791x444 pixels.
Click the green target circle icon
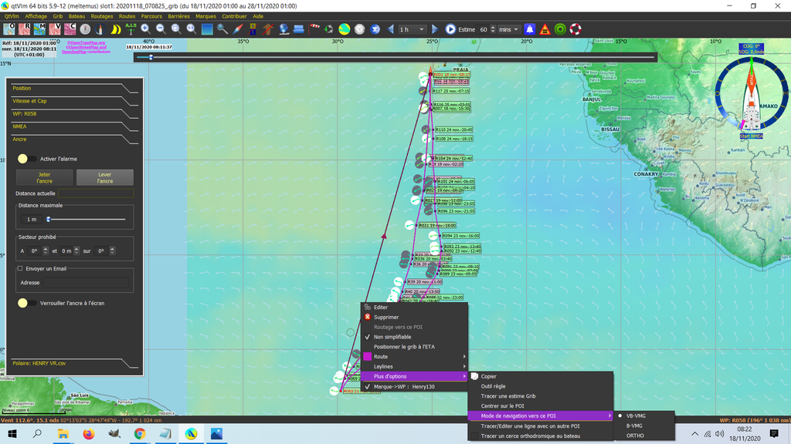(x=560, y=29)
